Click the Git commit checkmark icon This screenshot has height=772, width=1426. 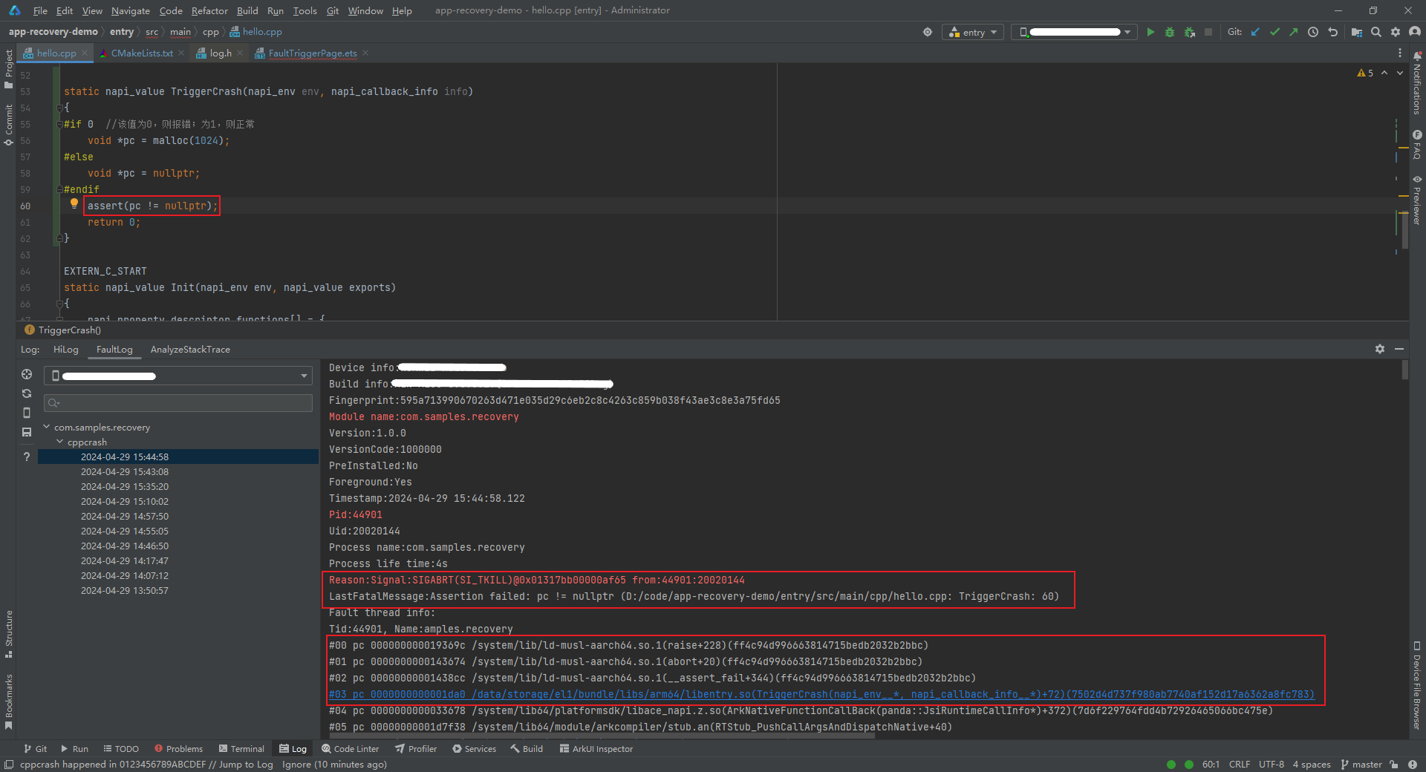[x=1274, y=32]
